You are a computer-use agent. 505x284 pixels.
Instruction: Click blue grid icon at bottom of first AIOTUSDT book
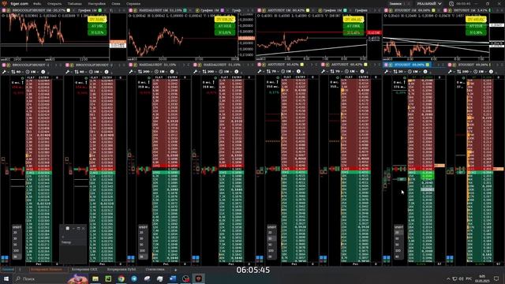point(260,258)
